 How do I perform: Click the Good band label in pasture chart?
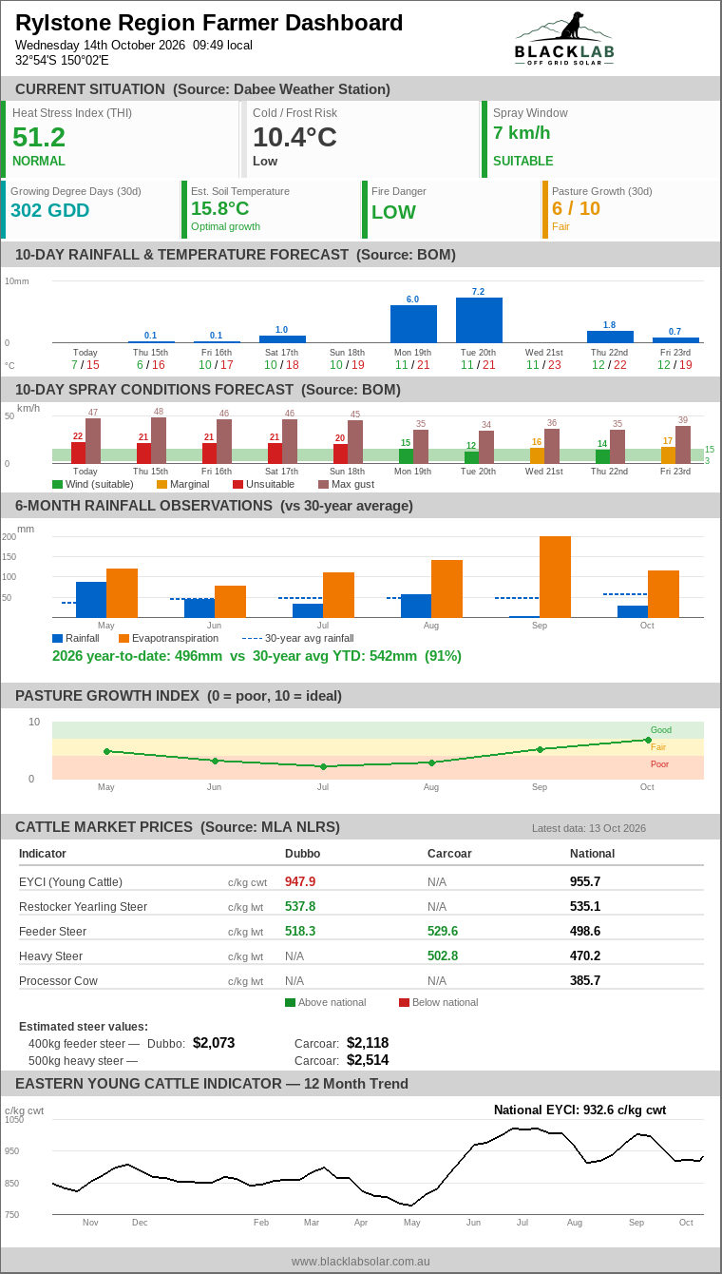661,730
